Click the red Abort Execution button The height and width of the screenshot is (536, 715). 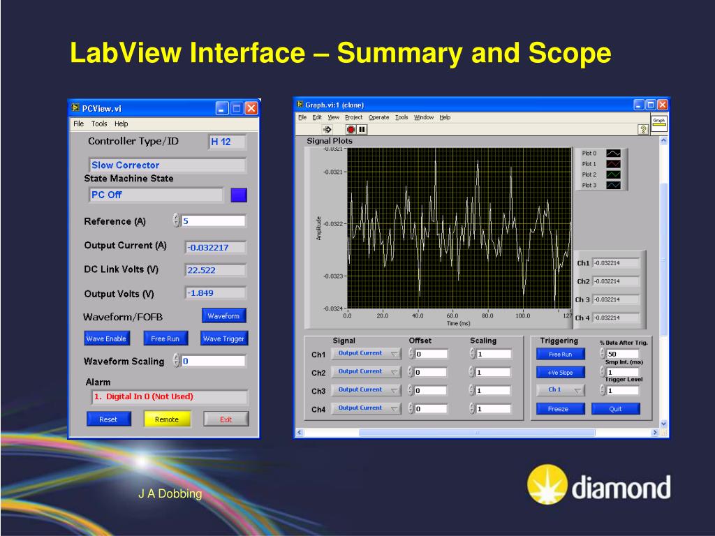coord(351,129)
